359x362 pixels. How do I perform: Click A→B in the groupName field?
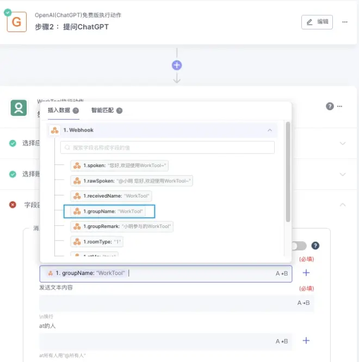click(282, 274)
